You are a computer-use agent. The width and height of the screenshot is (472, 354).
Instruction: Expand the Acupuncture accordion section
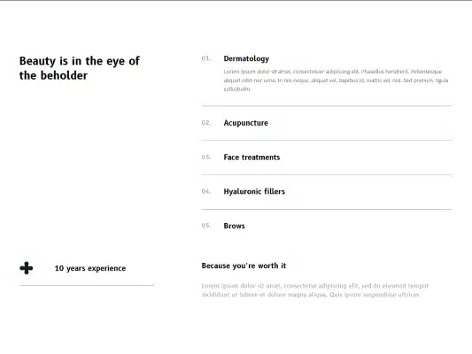pyautogui.click(x=245, y=123)
